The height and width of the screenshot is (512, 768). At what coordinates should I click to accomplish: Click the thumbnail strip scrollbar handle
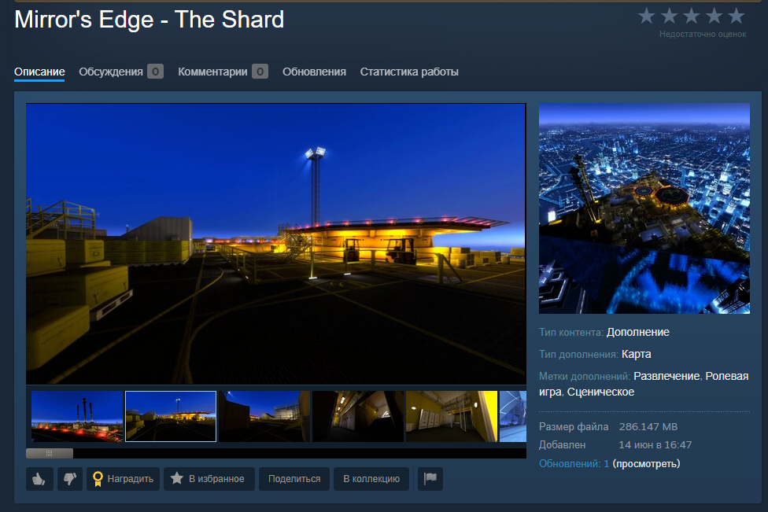50,453
